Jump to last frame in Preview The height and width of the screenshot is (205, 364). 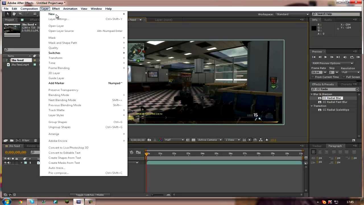pos(338,57)
